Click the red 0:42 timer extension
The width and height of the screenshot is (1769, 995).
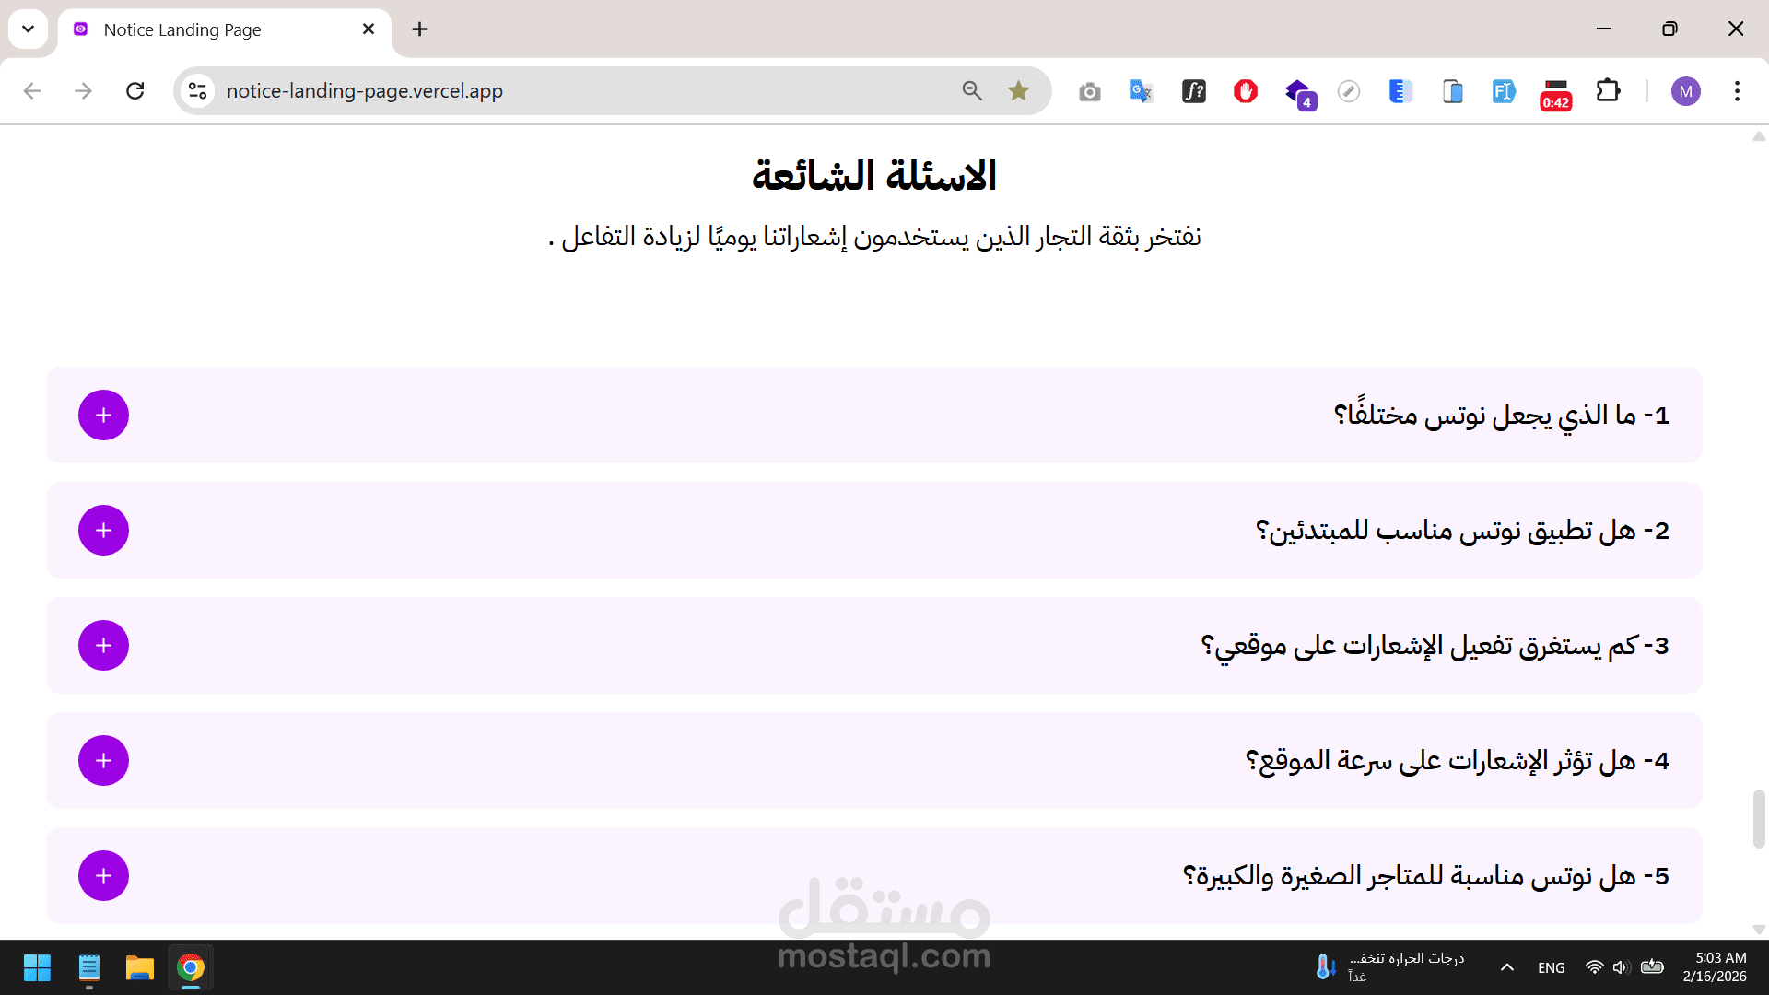click(x=1555, y=92)
